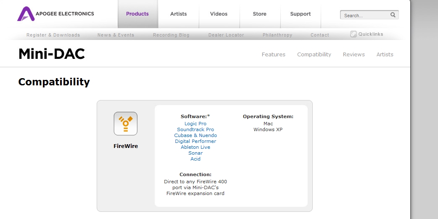Expand the Quicklinks menu
Image resolution: width=438 pixels, height=219 pixels.
pyautogui.click(x=371, y=34)
